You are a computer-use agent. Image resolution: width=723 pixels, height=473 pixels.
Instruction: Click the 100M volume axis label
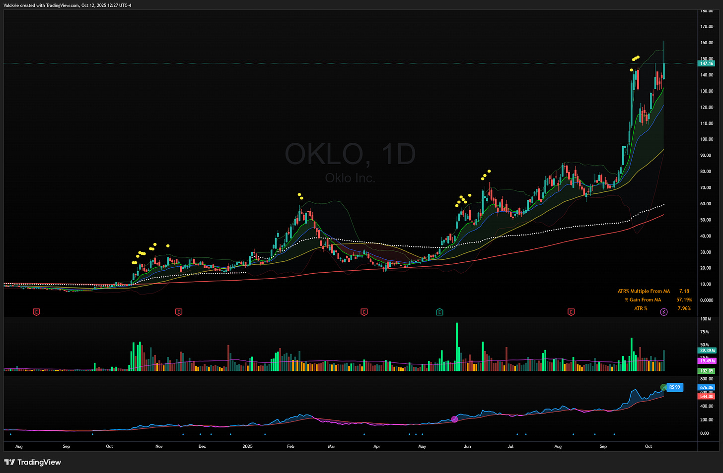click(x=706, y=319)
